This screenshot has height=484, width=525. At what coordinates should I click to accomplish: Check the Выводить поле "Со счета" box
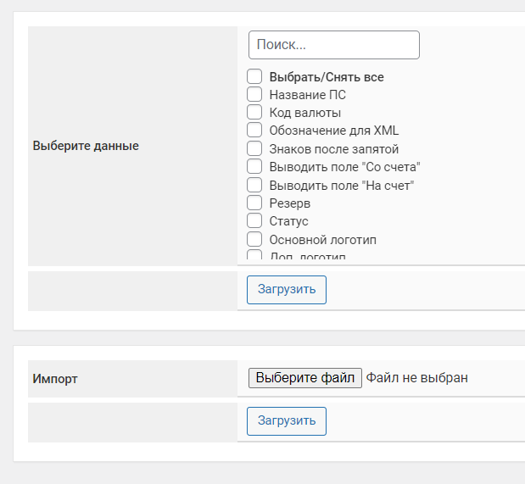tap(254, 166)
